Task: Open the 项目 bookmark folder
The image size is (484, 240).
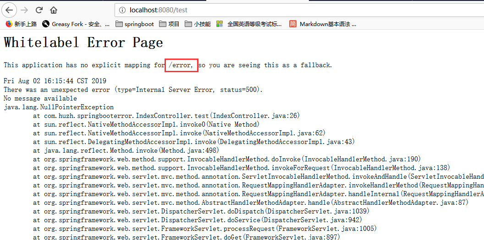Action: pyautogui.click(x=170, y=24)
